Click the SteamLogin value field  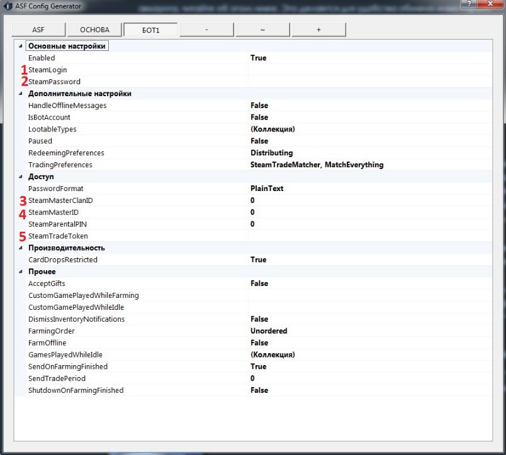point(370,70)
